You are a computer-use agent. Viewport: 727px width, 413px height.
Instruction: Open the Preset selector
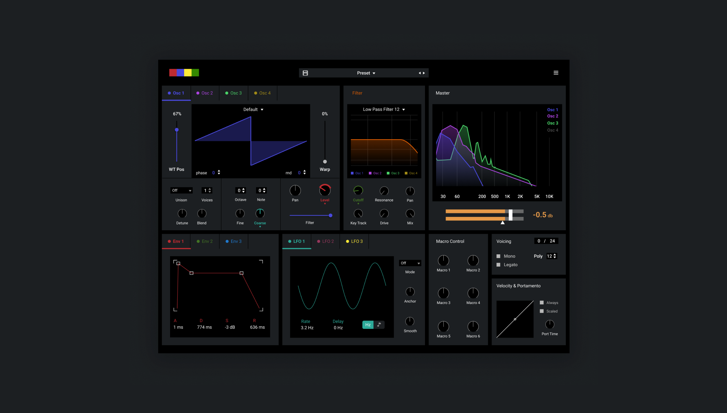366,73
